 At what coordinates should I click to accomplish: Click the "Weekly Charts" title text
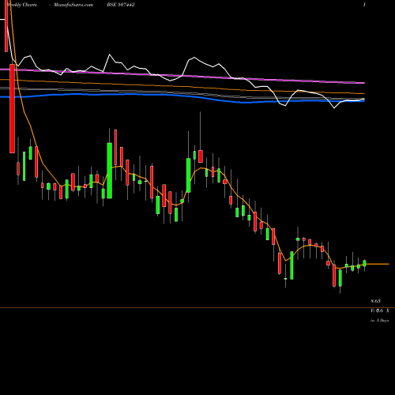(x=22, y=5)
